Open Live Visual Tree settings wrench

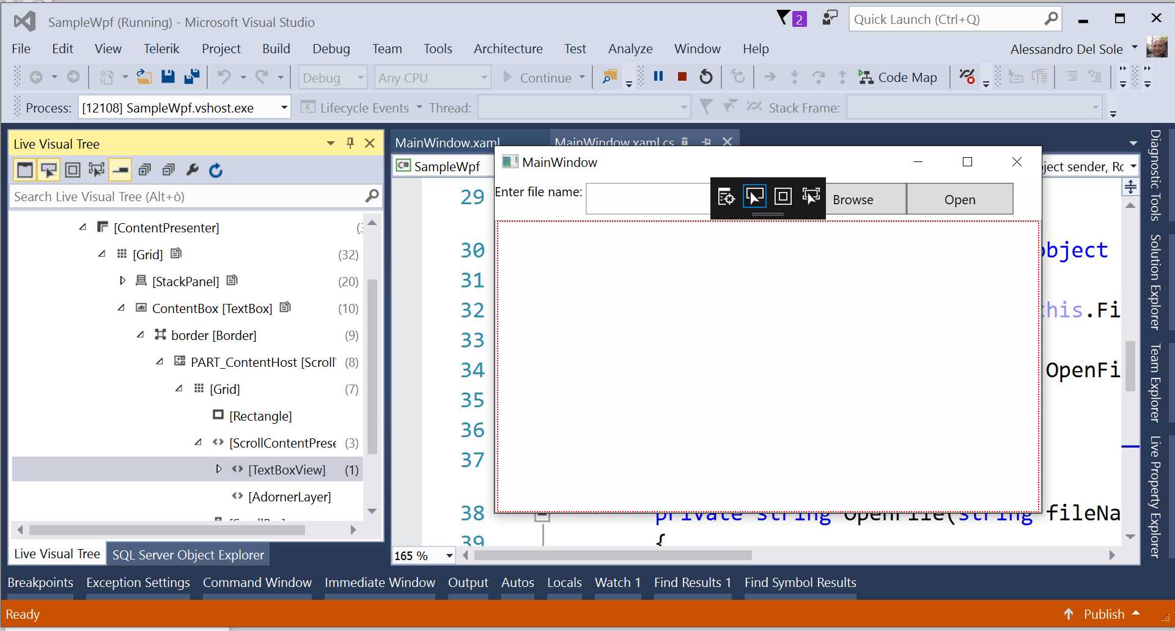[193, 170]
